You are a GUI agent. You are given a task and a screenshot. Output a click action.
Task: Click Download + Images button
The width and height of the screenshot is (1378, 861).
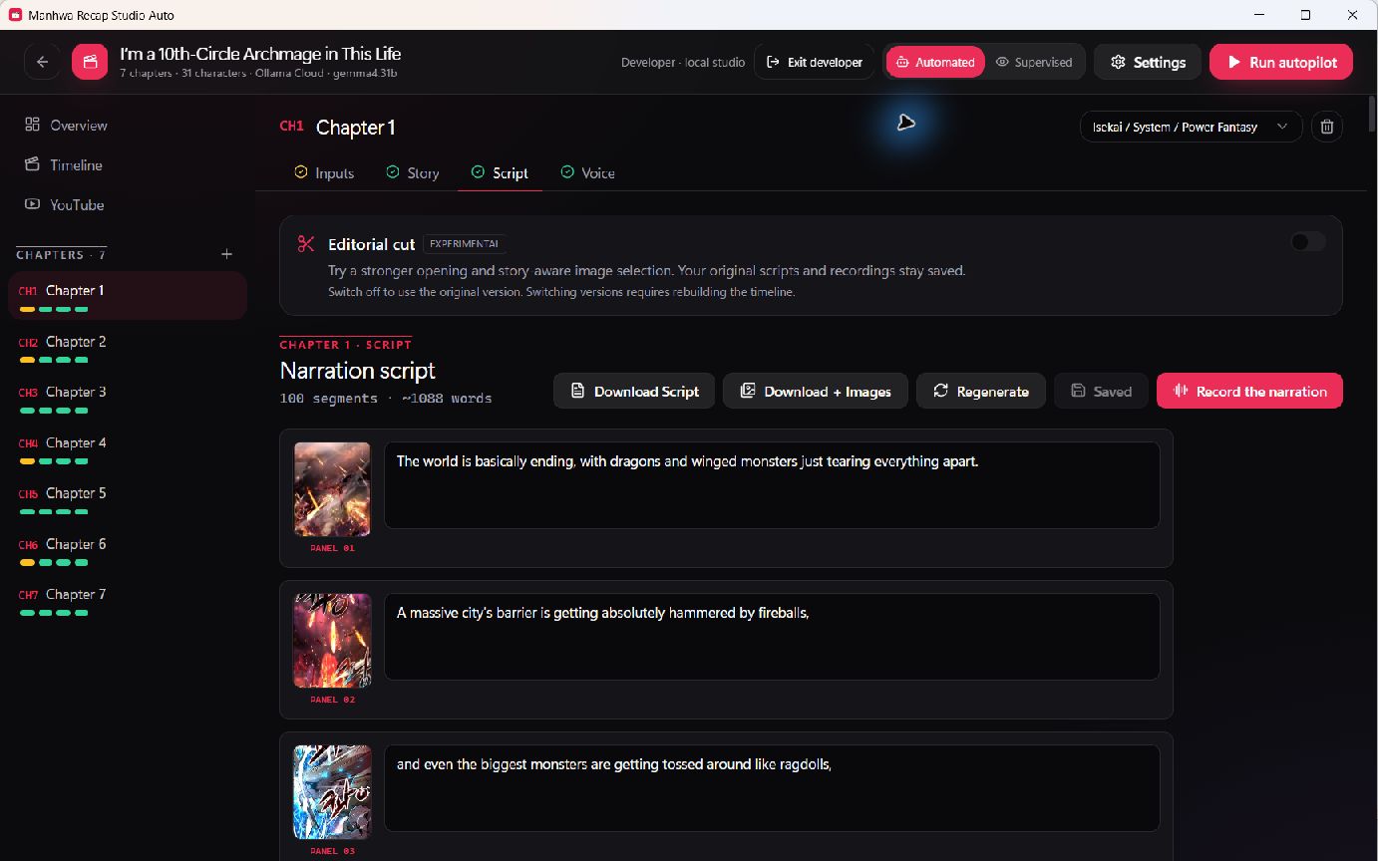(816, 391)
